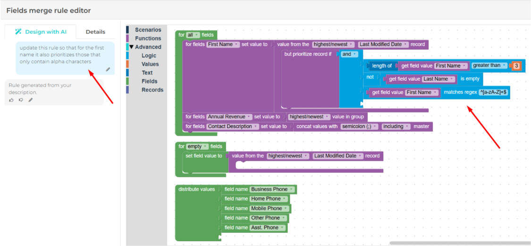Open the Annual Revenue field dropdown
Image resolution: width=531 pixels, height=246 pixels.
click(229, 117)
